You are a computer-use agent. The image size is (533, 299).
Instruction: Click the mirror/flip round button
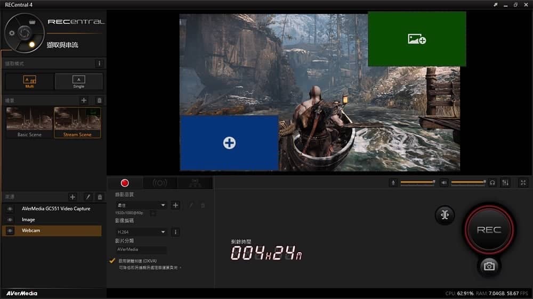tap(445, 215)
